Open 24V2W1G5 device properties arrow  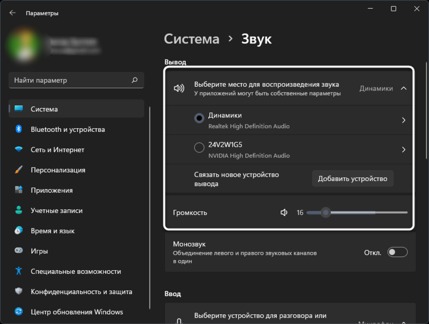click(403, 150)
